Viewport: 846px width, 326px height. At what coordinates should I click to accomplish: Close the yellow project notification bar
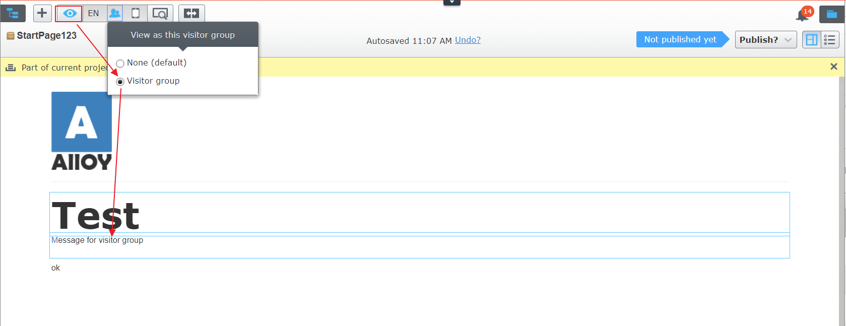click(x=834, y=67)
